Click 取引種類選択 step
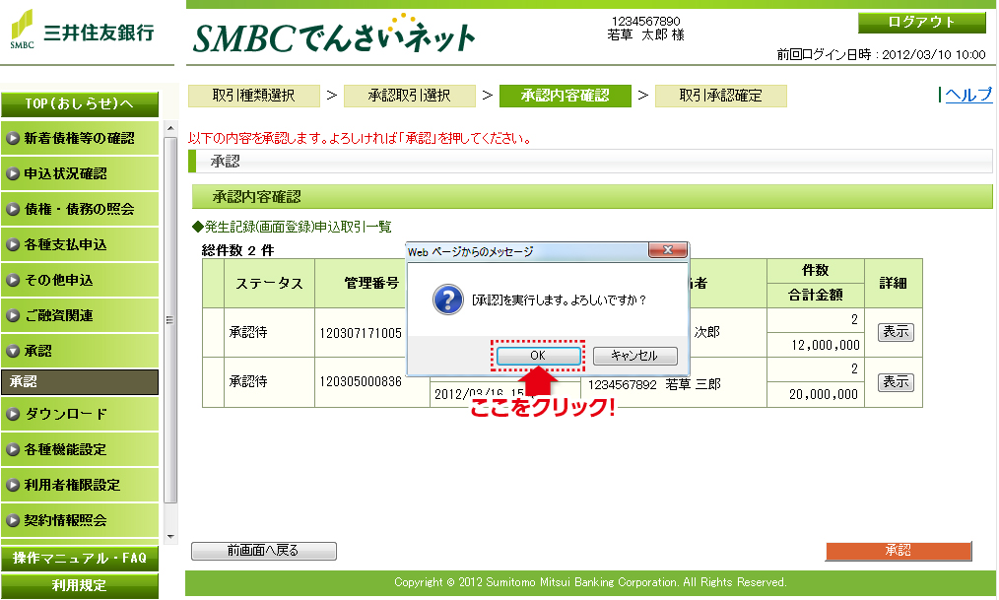999x600 pixels. coord(254,96)
